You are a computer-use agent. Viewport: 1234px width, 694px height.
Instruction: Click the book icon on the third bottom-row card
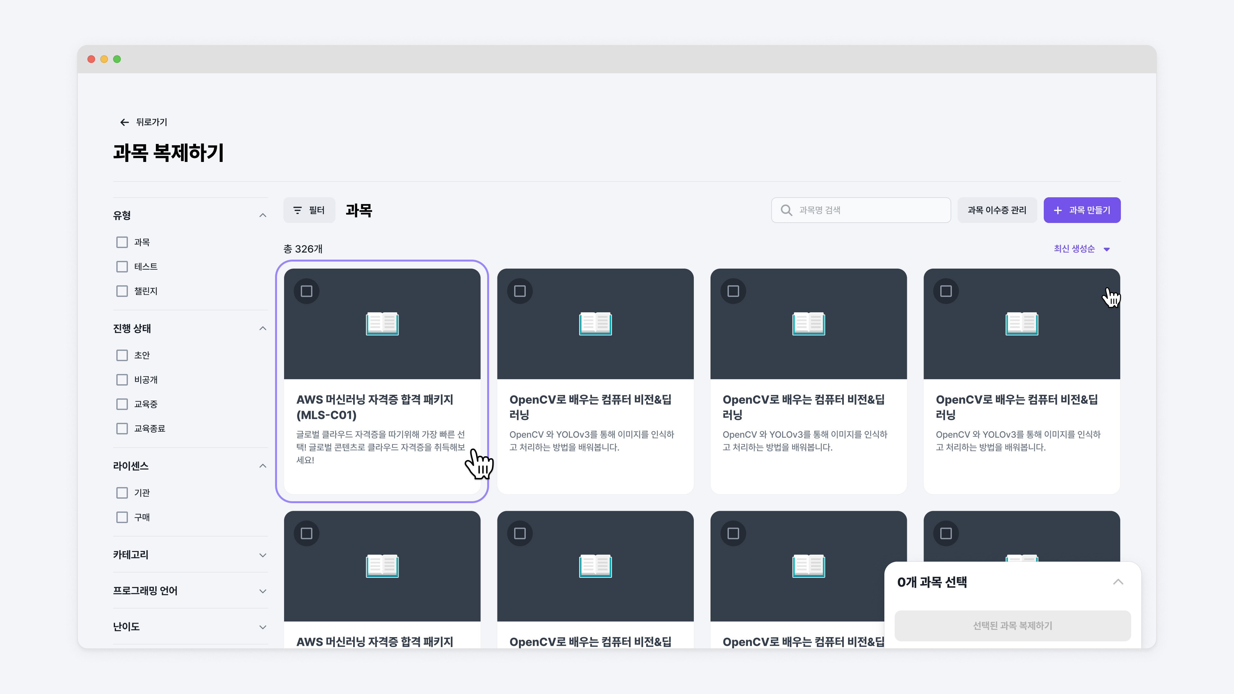809,566
